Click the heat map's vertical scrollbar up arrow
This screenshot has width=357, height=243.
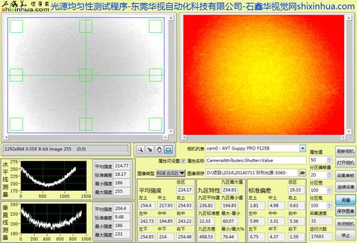(349, 18)
